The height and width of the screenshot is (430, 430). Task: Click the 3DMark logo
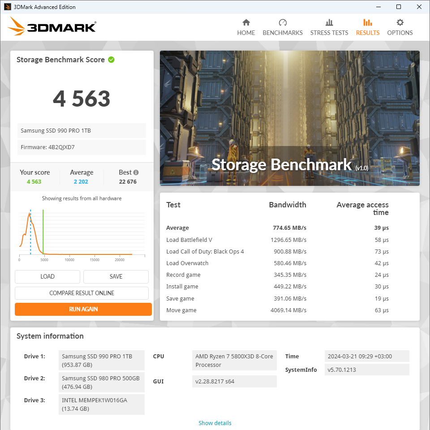tap(52, 26)
